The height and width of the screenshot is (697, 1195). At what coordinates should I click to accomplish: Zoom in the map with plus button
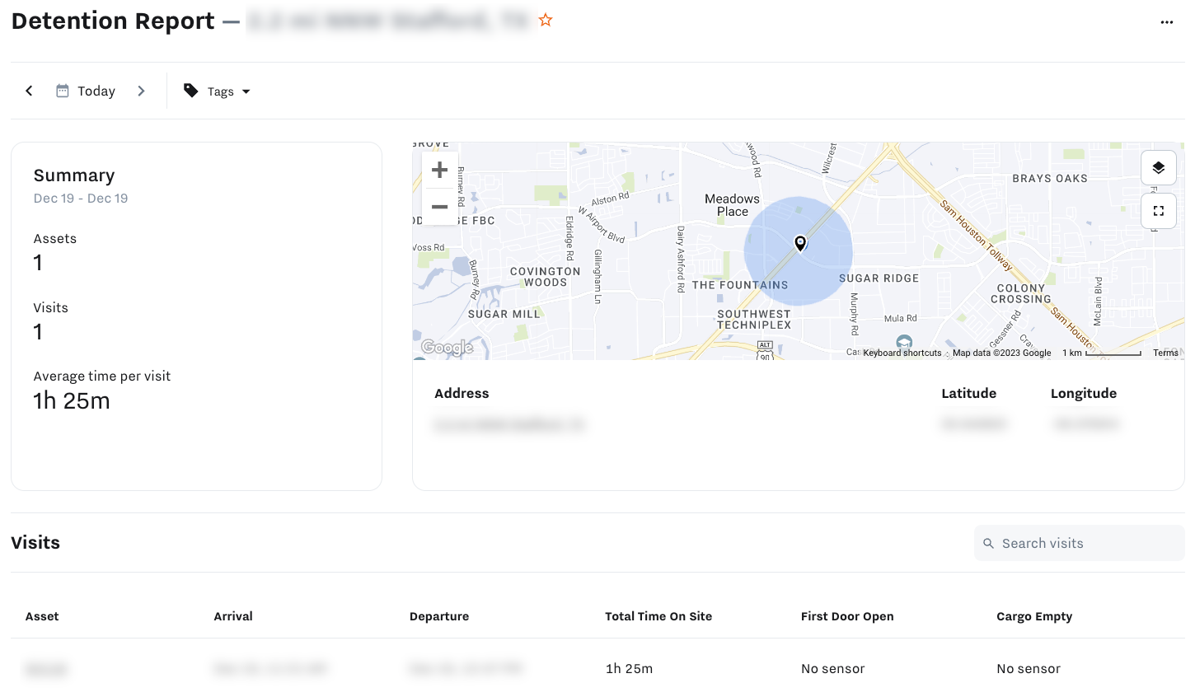pyautogui.click(x=439, y=170)
